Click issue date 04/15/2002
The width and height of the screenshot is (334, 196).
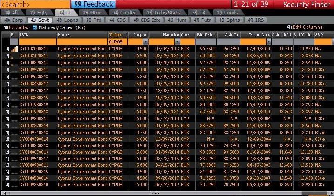point(259,165)
